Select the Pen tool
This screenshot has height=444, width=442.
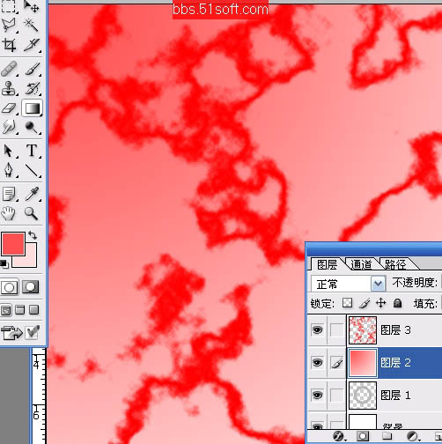[x=9, y=171]
